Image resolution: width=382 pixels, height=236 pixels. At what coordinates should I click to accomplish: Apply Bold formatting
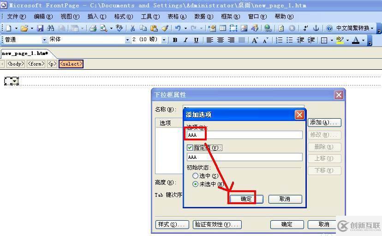(175, 40)
